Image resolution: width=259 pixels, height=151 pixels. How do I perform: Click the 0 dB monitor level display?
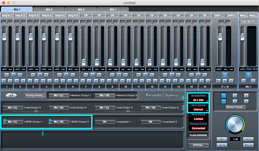[x=235, y=139]
